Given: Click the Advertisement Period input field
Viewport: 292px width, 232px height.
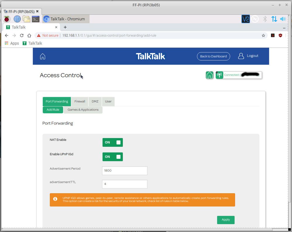Looking at the screenshot, I should (x=125, y=171).
